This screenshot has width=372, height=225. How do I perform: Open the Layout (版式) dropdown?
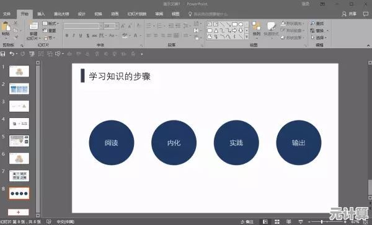point(51,23)
